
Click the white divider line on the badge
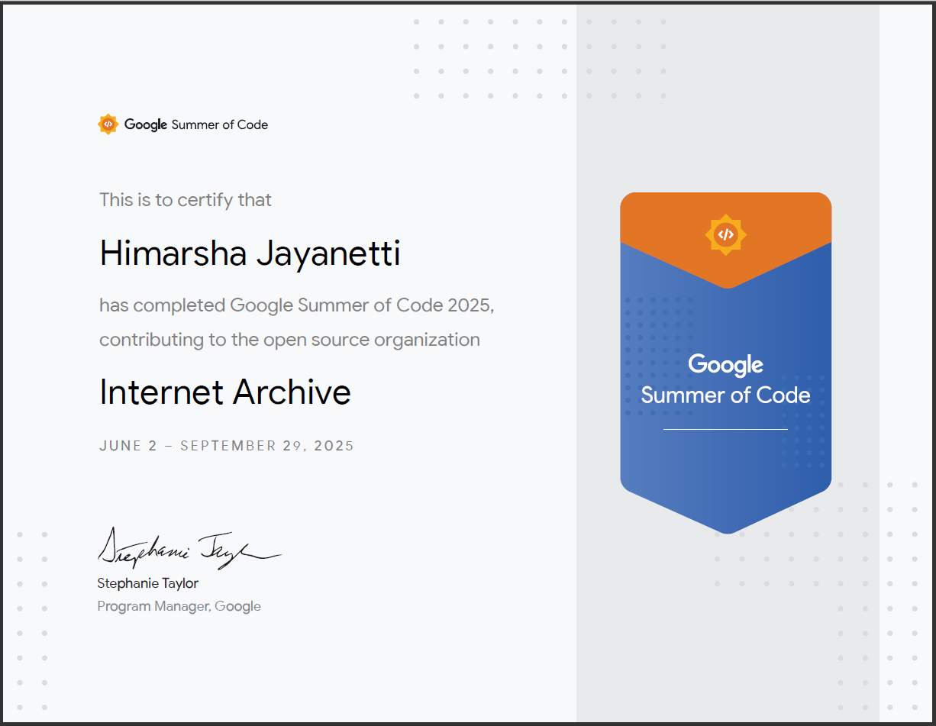[x=725, y=429]
